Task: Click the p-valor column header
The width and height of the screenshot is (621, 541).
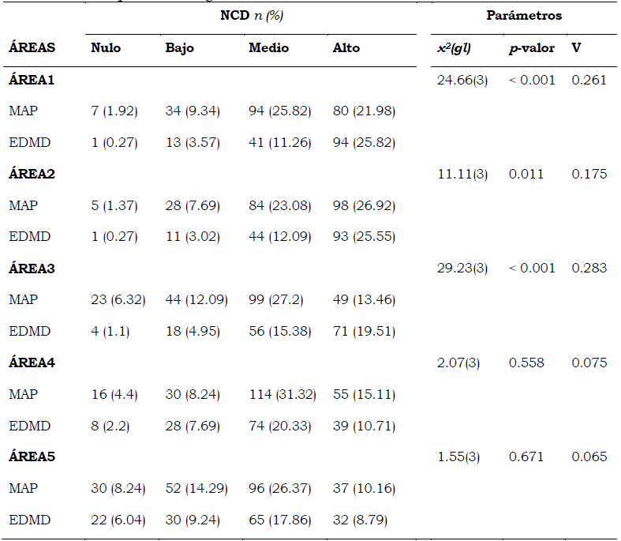Action: (x=531, y=48)
